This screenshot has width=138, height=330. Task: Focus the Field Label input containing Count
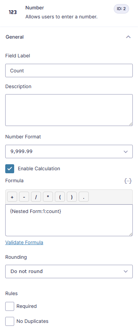pyautogui.click(x=69, y=70)
